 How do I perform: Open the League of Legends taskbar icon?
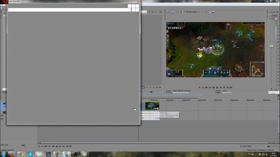(49, 154)
